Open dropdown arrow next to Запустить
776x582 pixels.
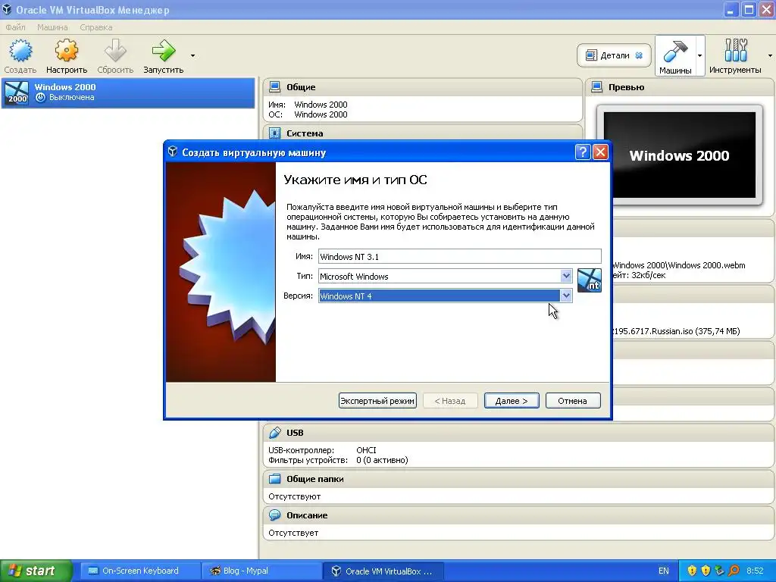pyautogui.click(x=192, y=55)
